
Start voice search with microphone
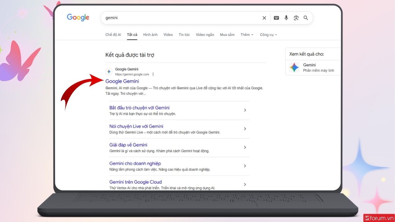click(286, 18)
